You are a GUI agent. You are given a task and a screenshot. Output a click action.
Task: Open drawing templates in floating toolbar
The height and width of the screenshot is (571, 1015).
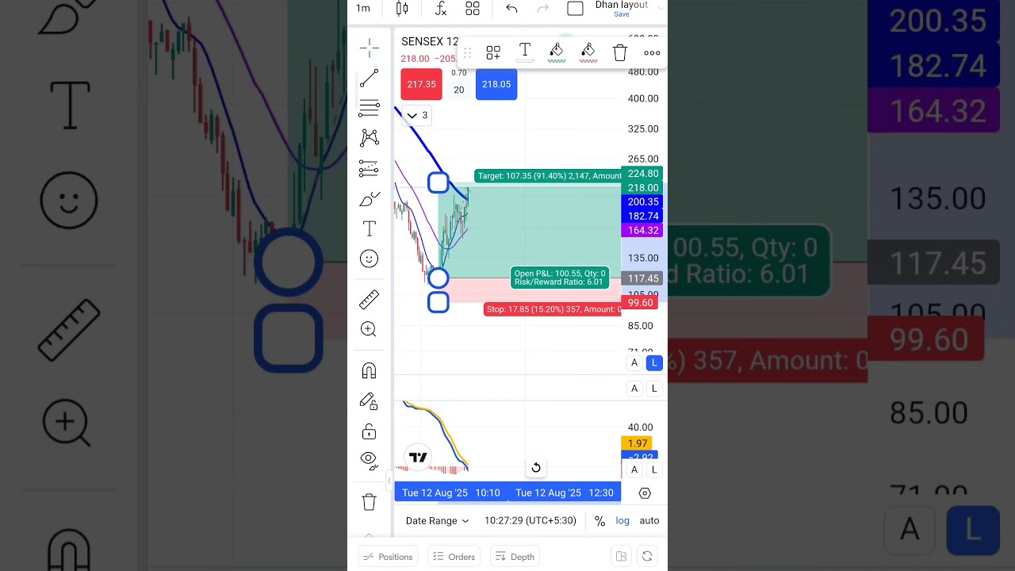coord(493,53)
